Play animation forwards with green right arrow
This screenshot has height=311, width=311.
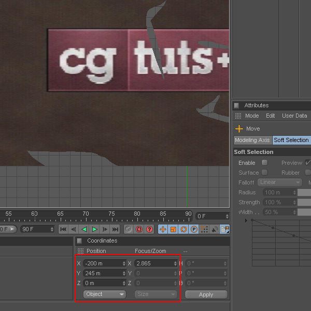pyautogui.click(x=94, y=230)
